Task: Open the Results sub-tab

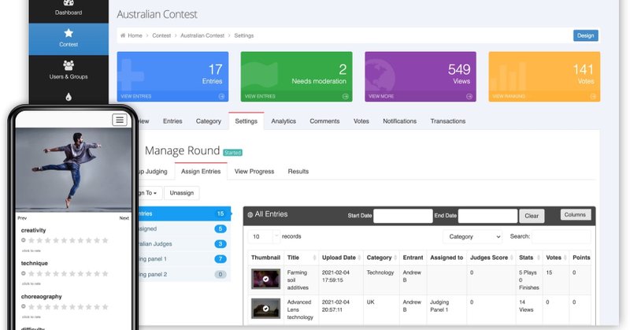Action: point(298,171)
